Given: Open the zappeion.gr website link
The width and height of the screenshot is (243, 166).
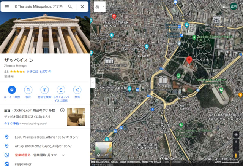Looking at the screenshot, I should [23, 164].
